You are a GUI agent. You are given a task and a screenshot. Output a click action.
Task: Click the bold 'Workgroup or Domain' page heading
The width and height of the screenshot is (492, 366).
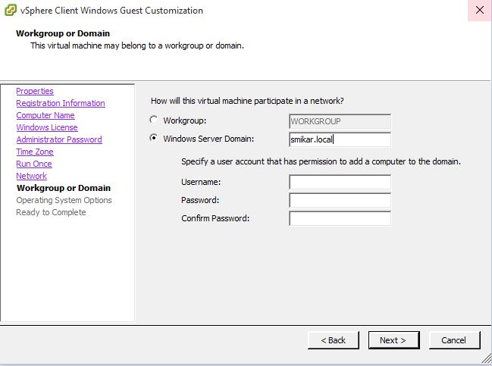click(x=63, y=33)
